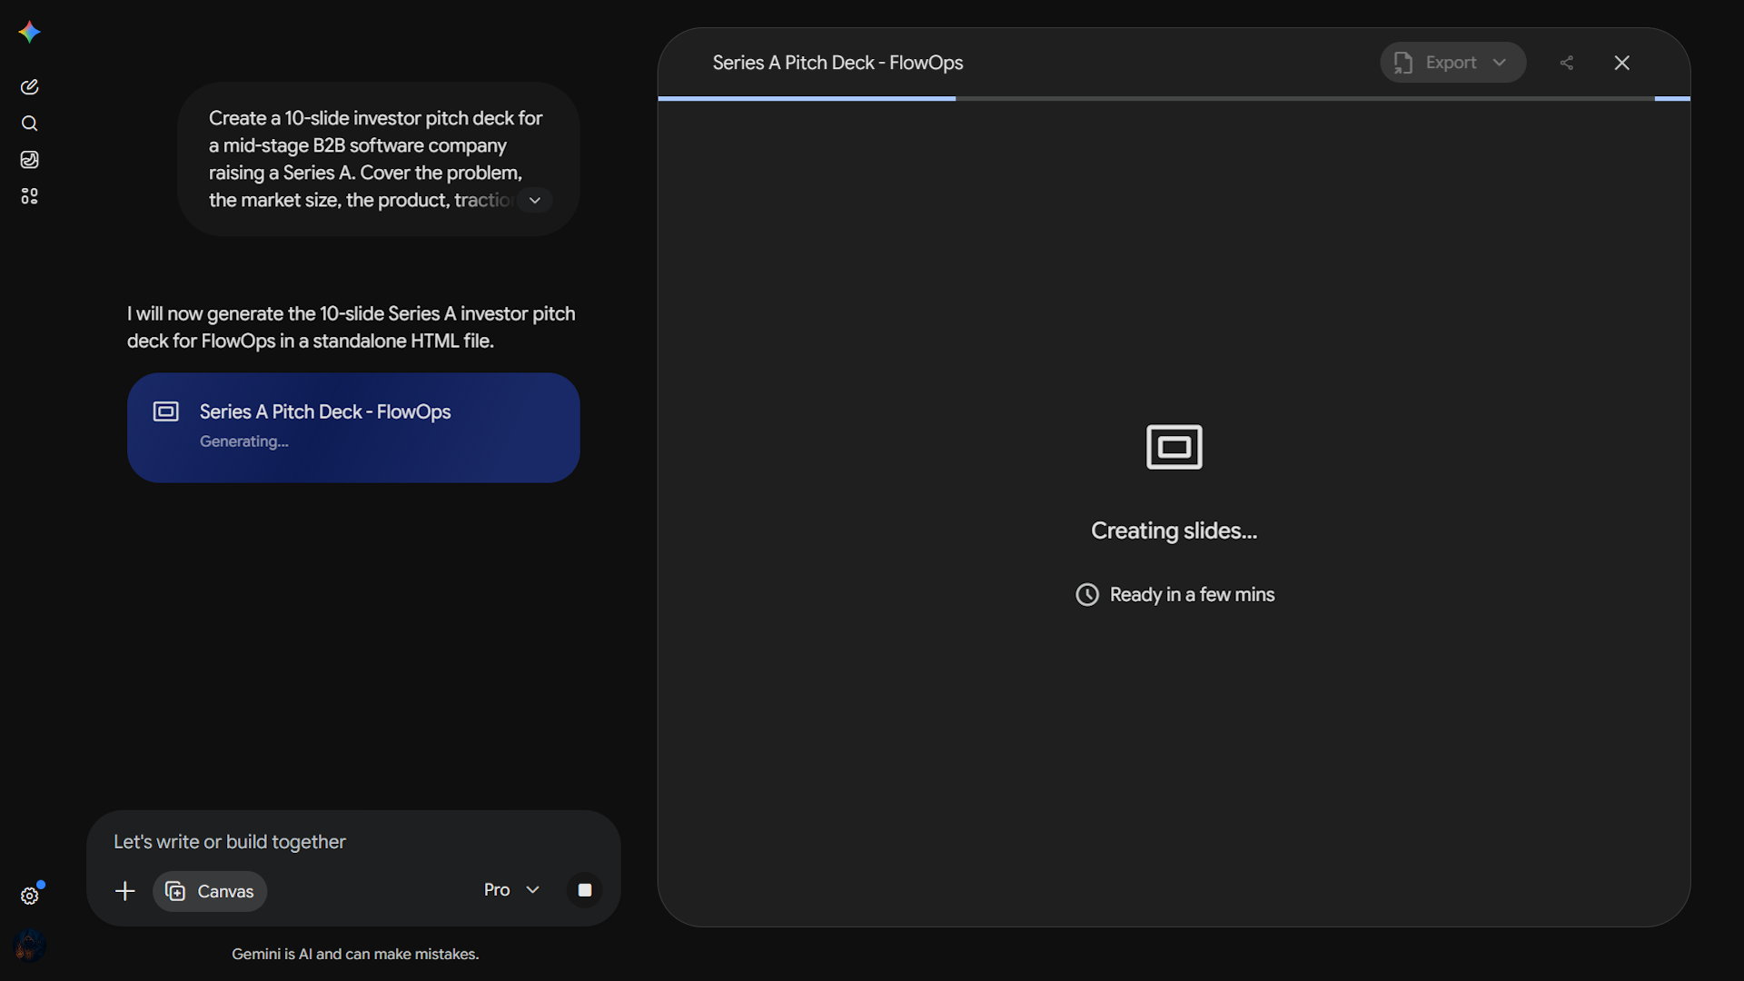Click the plus icon to add files
1744x981 pixels.
pos(125,891)
